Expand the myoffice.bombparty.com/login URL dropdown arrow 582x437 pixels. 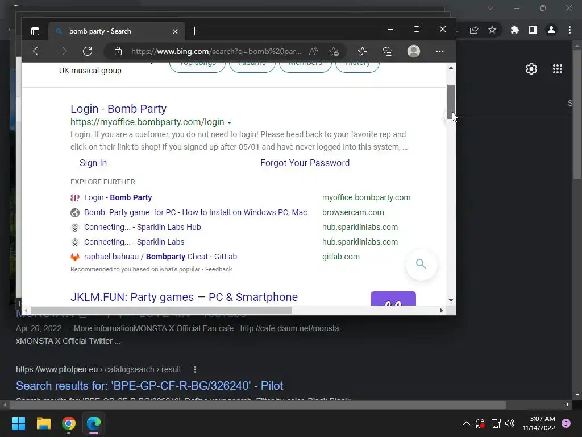pos(230,123)
